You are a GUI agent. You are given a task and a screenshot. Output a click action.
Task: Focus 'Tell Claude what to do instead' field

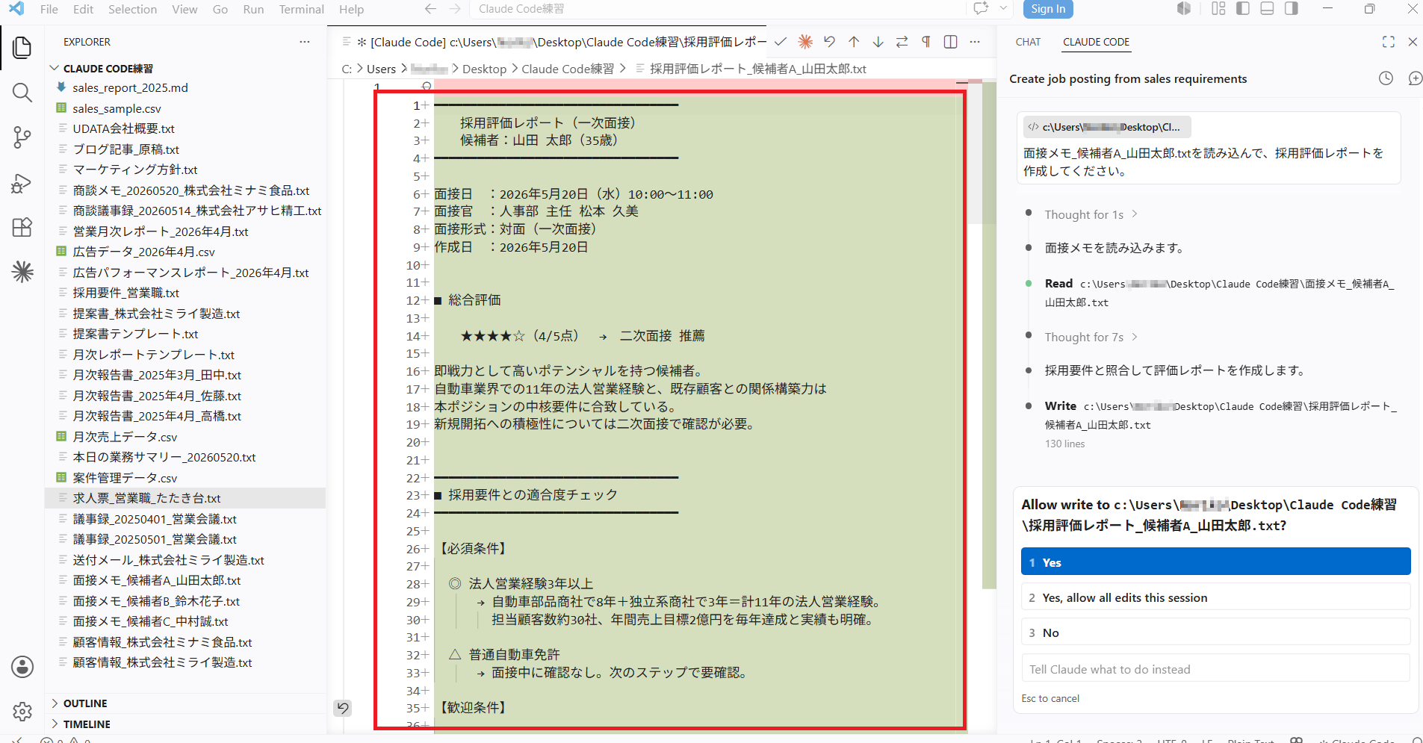(x=1215, y=669)
